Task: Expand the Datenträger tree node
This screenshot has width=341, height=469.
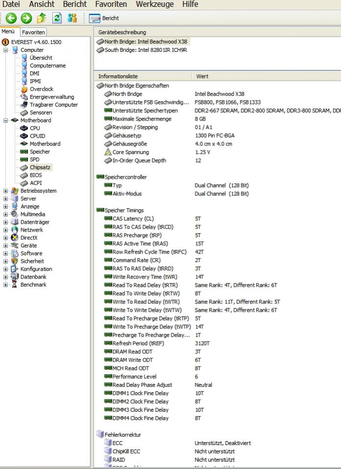Action: point(5,222)
